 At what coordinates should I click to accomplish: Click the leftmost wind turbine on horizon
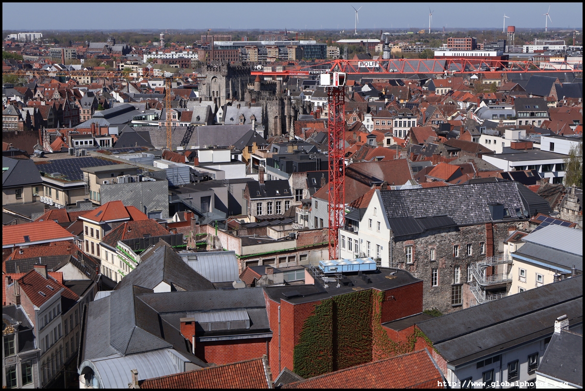(x=356, y=18)
